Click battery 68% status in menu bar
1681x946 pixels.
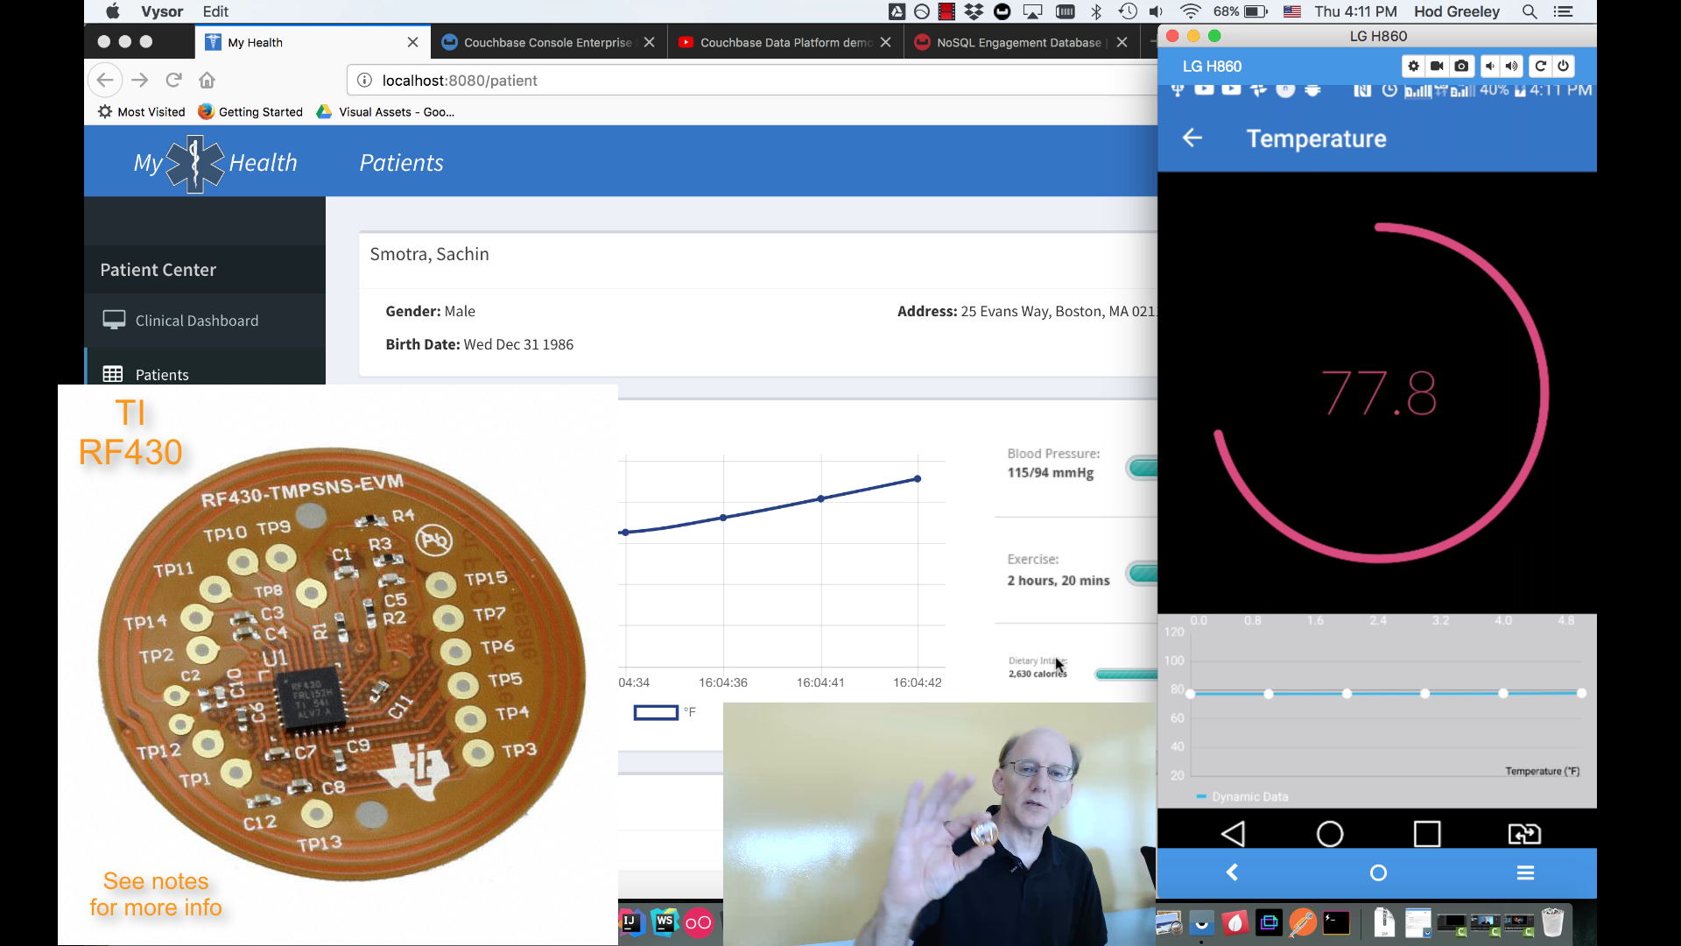1240,11
